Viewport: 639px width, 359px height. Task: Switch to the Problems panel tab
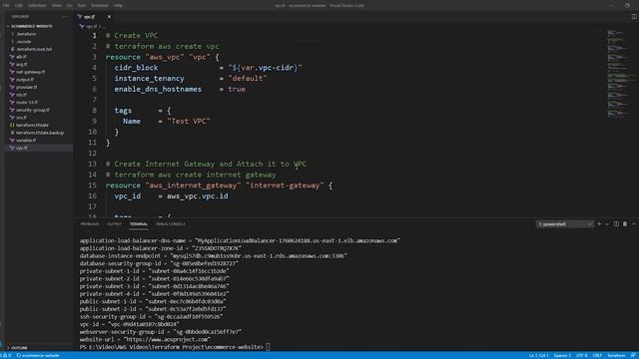pyautogui.click(x=90, y=224)
